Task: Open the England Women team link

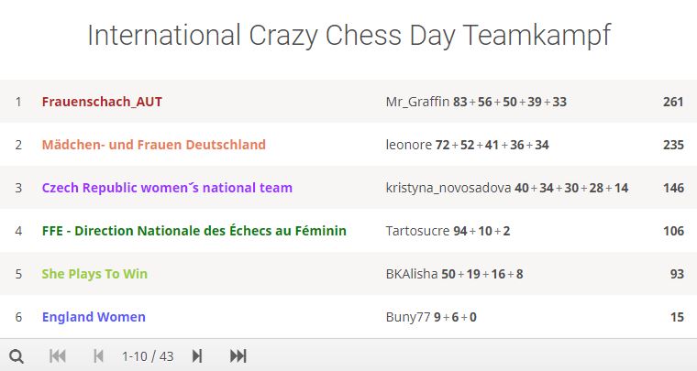Action: click(94, 317)
